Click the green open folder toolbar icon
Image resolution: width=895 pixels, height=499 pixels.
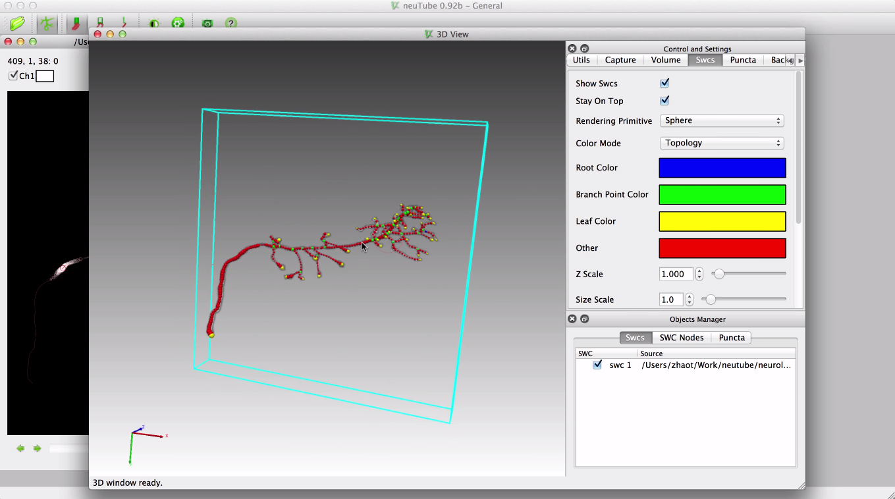[x=17, y=24]
